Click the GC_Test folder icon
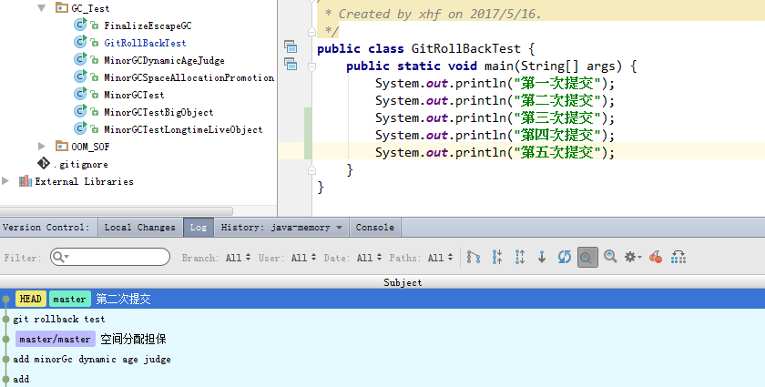Image resolution: width=765 pixels, height=387 pixels. pos(62,7)
